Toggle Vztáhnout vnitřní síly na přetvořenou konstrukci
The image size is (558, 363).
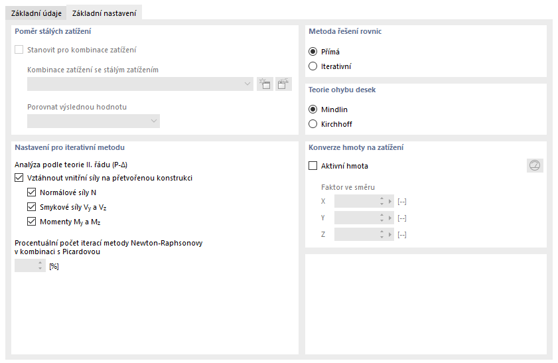point(19,178)
